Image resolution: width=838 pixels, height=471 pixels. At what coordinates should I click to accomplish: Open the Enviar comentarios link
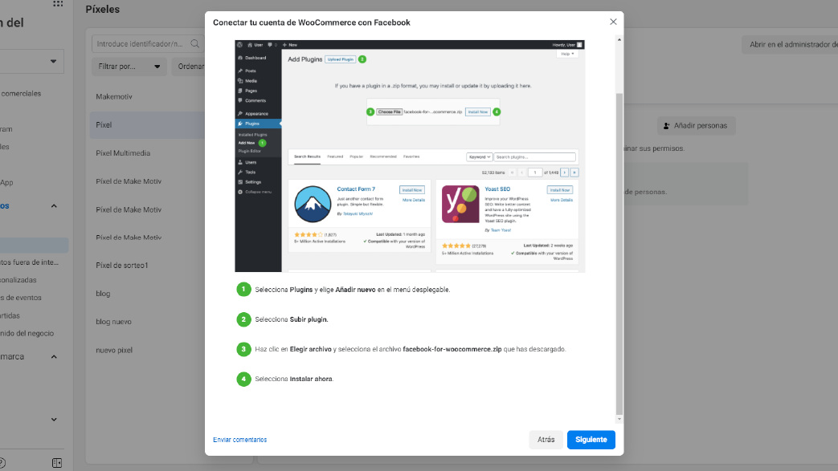239,440
